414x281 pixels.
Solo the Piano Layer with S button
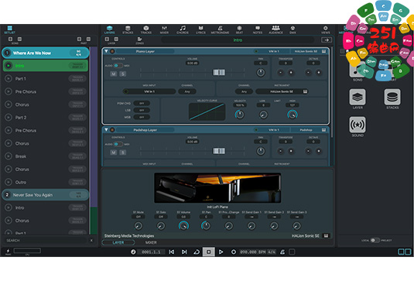(x=123, y=74)
